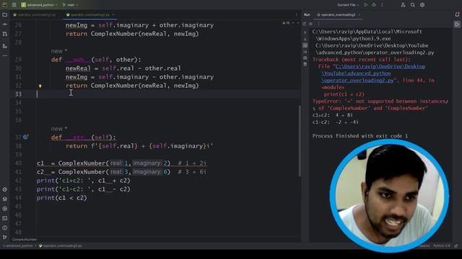Run the current file with the play icon
Image resolution: width=462 pixels, height=259 pixels.
366,5
